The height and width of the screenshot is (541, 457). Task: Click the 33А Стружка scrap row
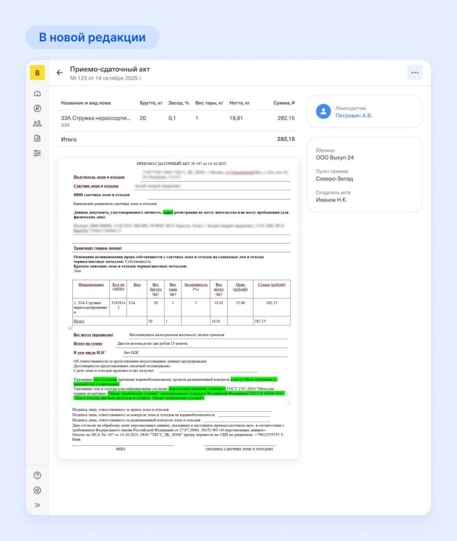pos(178,121)
